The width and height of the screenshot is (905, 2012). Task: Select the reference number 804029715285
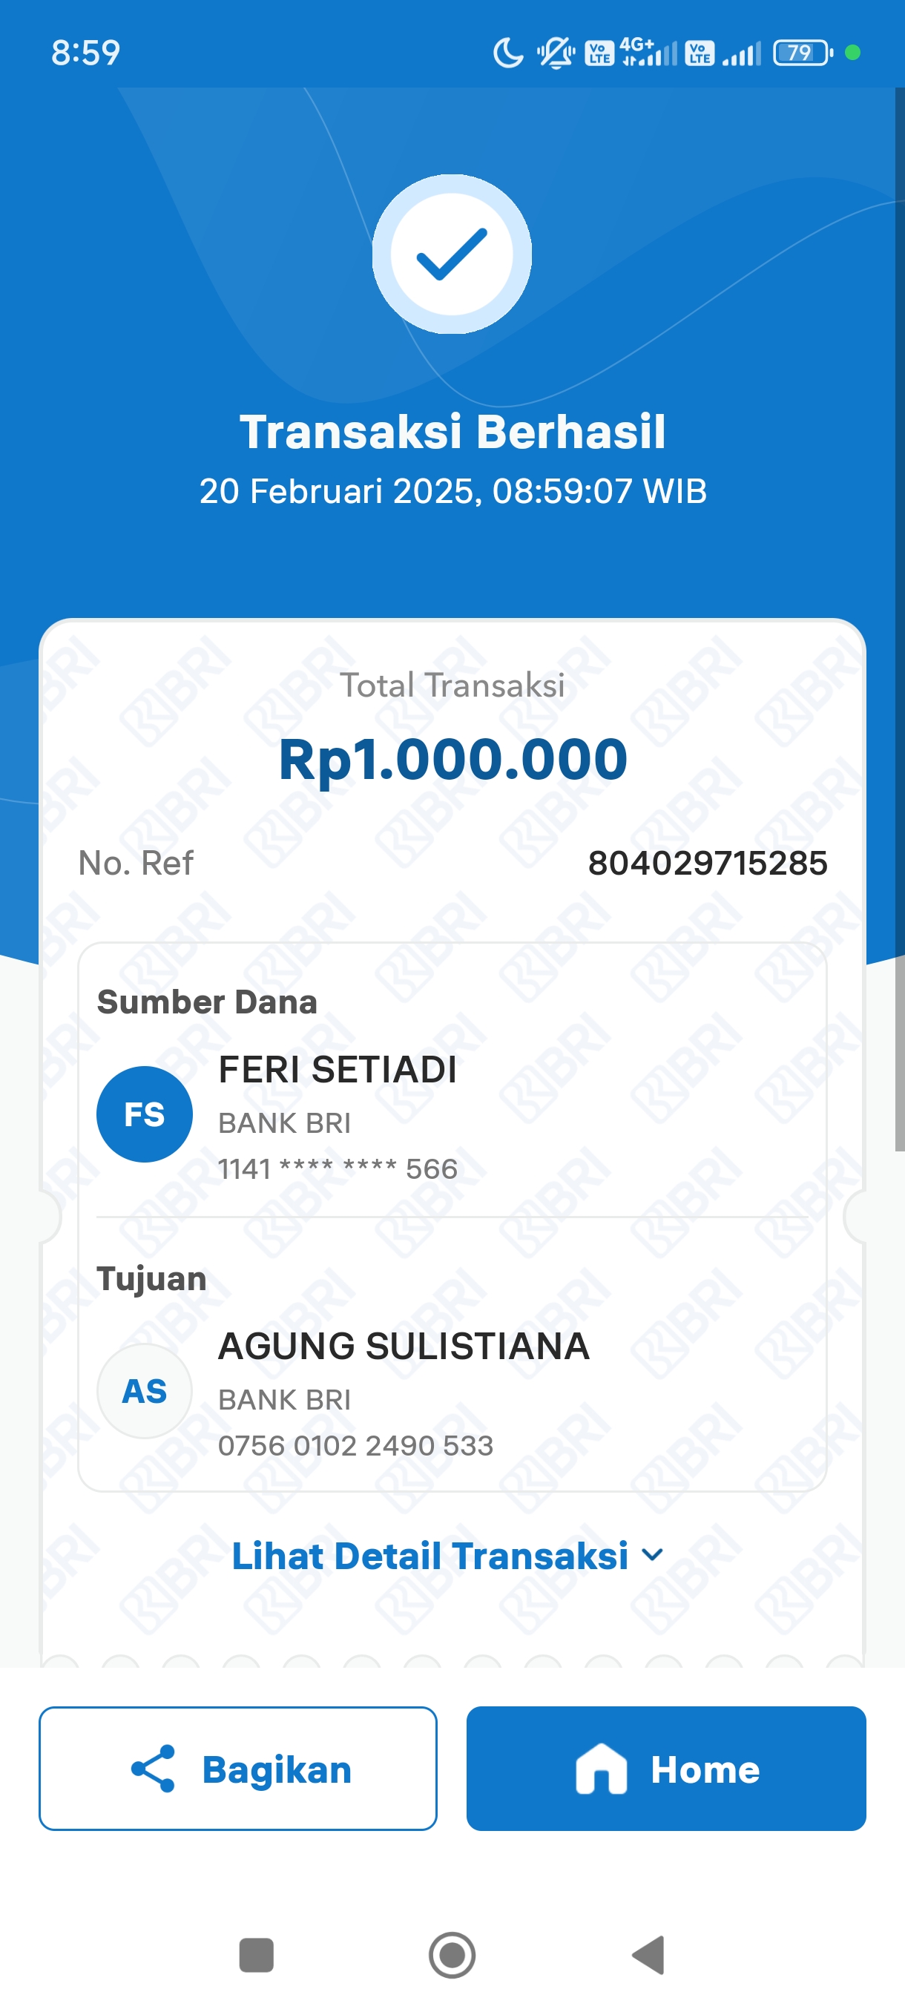[707, 863]
